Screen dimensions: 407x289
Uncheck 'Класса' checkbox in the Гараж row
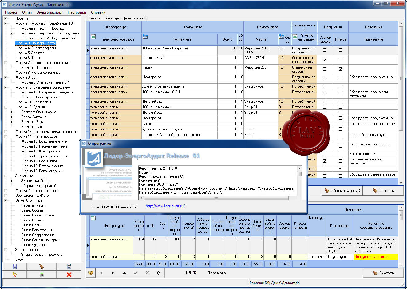pos(340,69)
